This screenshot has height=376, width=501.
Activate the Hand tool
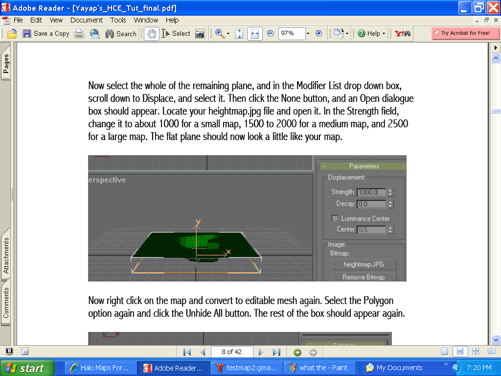[152, 34]
